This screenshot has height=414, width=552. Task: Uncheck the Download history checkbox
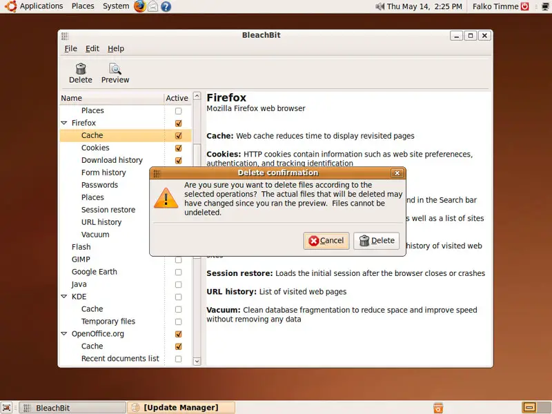point(179,161)
